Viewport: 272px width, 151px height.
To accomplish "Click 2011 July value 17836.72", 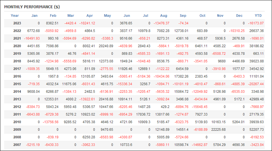I will click(143, 114).
